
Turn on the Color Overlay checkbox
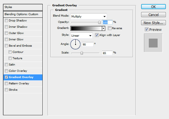click(x=6, y=71)
